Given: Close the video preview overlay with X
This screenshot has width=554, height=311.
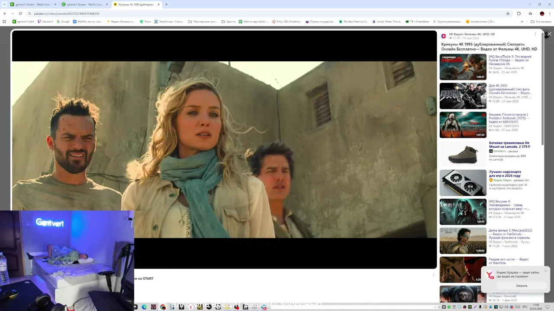Looking at the screenshot, I should [x=549, y=34].
